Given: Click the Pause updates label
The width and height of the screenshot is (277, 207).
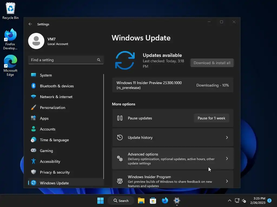Looking at the screenshot, I should tap(140, 118).
